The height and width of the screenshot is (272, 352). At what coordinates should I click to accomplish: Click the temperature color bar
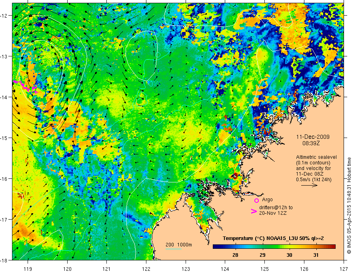[274, 247]
